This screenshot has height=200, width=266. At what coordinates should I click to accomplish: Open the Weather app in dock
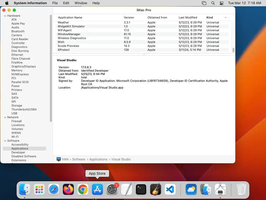[x=191, y=189]
